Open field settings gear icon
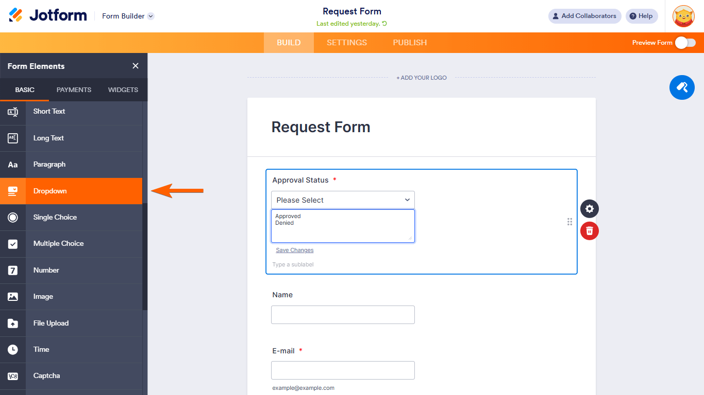This screenshot has height=395, width=704. coord(590,209)
